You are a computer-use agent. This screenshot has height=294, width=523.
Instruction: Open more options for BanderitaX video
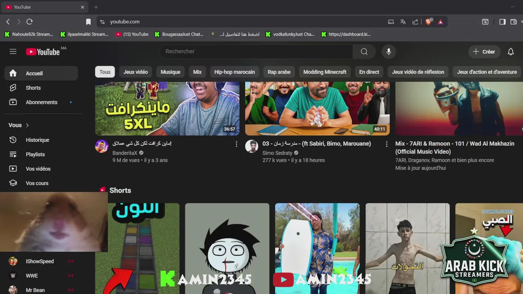(236, 144)
